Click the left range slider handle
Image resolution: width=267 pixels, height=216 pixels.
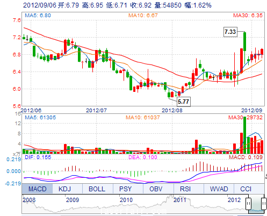point(248,204)
